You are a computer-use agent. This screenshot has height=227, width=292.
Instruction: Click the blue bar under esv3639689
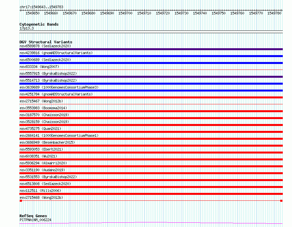click(151, 91)
